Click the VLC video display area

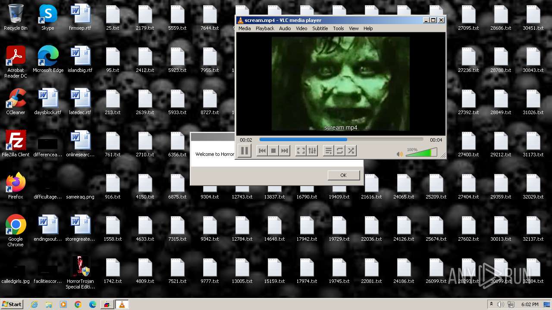[341, 84]
